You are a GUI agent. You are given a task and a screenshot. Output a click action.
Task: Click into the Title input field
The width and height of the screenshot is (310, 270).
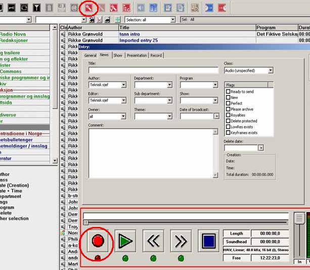[153, 70]
